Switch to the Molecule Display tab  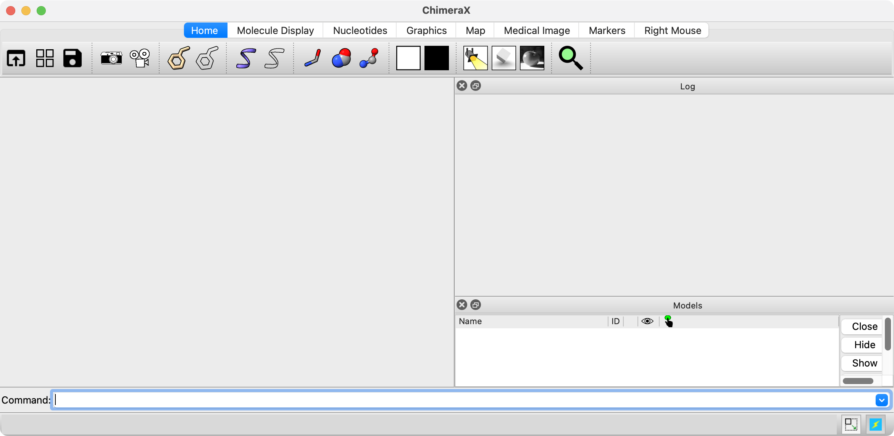(275, 31)
